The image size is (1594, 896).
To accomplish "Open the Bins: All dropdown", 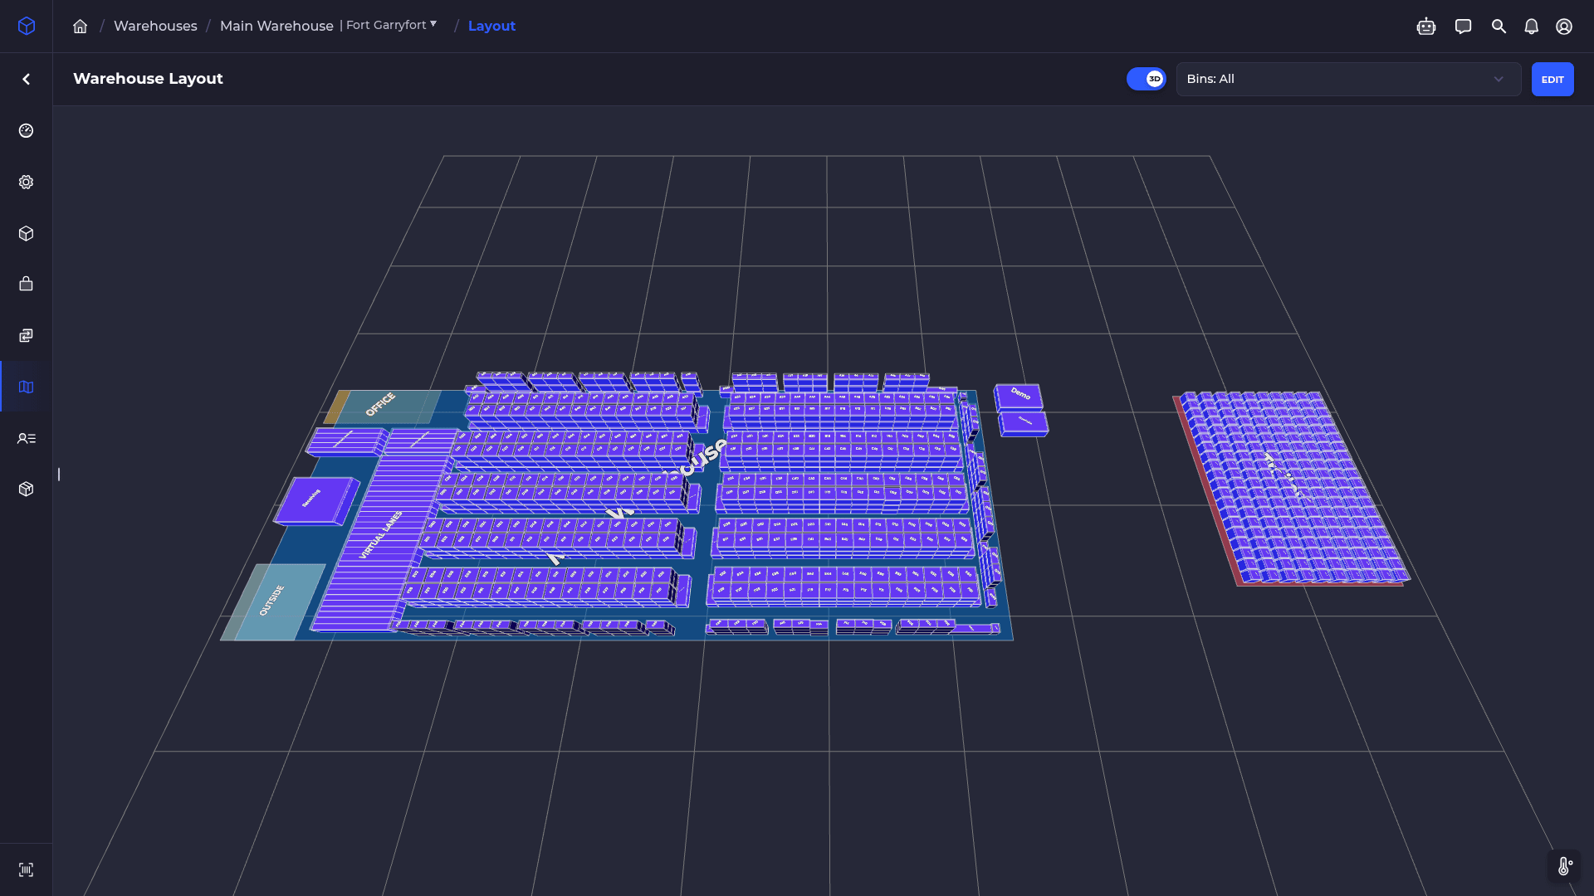I will tap(1348, 79).
